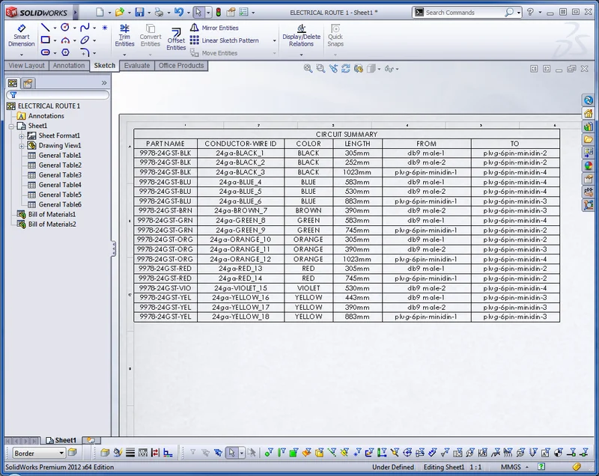Select Bill of Materials1 in the tree
The image size is (599, 476).
[x=52, y=214]
